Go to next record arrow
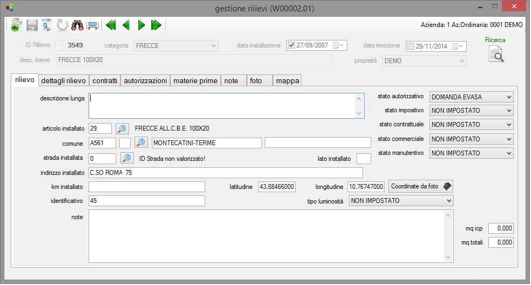This screenshot has width=531, height=285. click(x=141, y=25)
